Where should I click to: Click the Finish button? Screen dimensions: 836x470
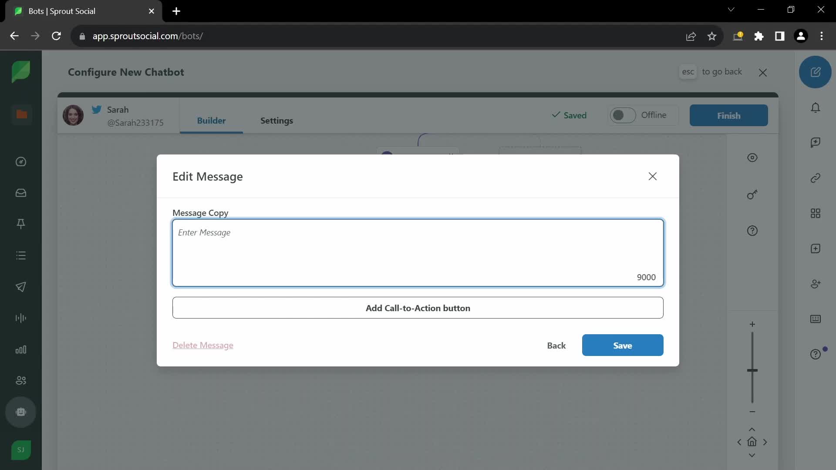728,115
